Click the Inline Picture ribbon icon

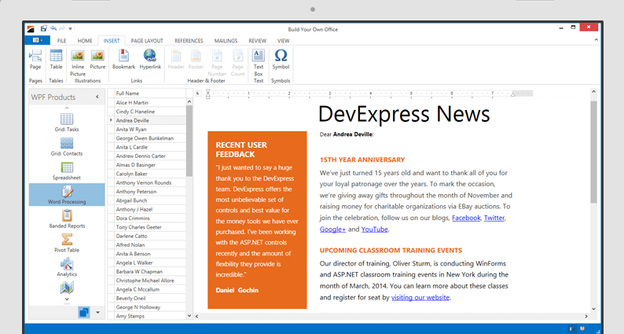tap(78, 63)
